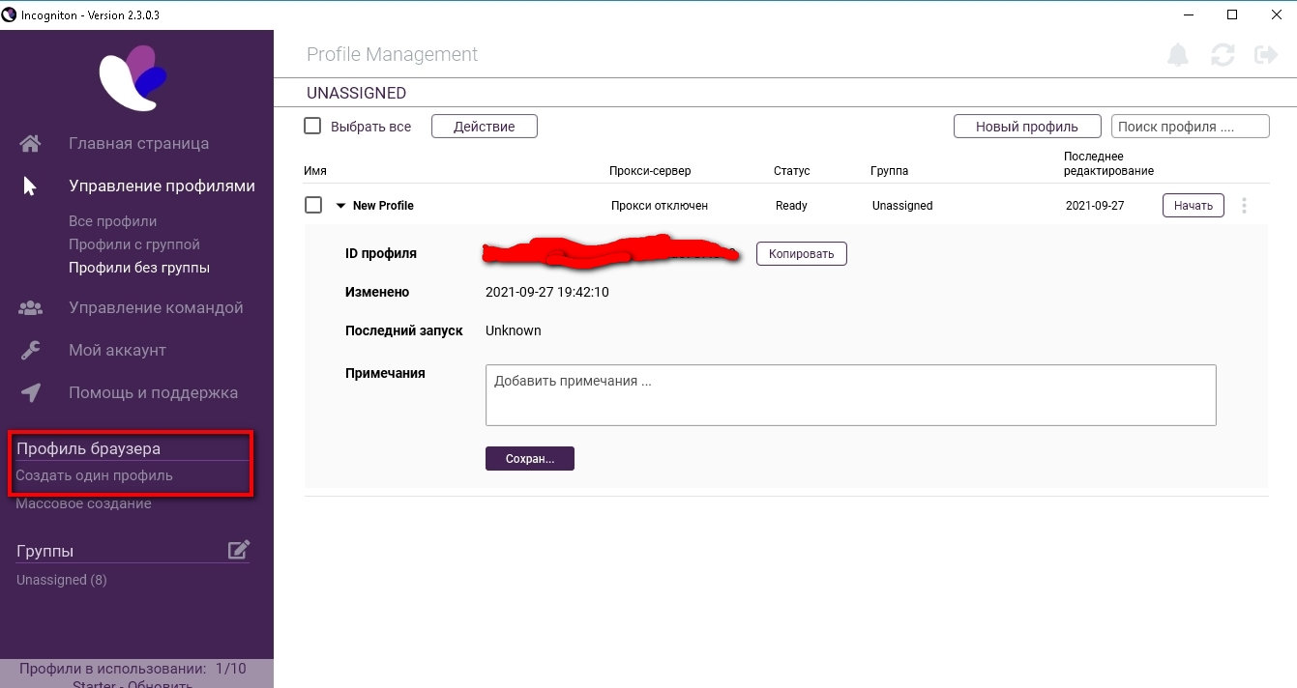Screen dimensions: 1297x688
Task: Click the 2021-09-27 19:42:10 changed timestamp
Action: [x=547, y=292]
